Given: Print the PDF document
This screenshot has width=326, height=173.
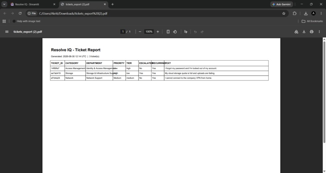Looking at the screenshot, I should coord(311,32).
